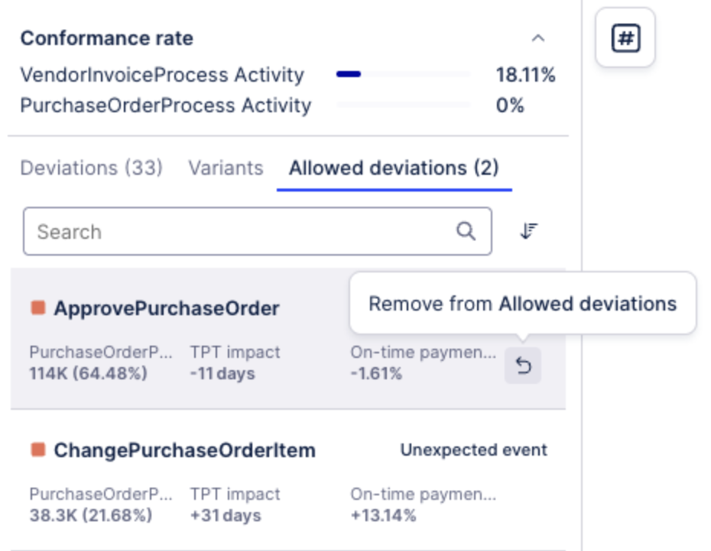Open the ChangePurchaseOrderItem deviation entry

pos(184,450)
